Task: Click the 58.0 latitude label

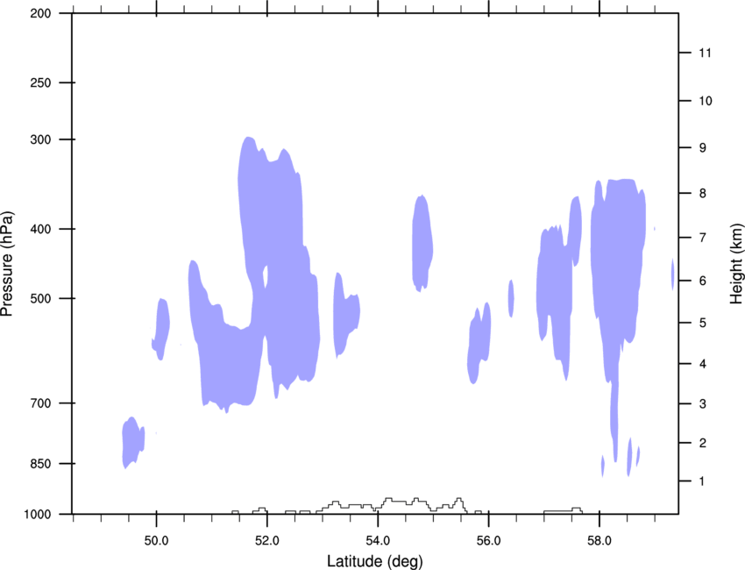Action: (600, 541)
